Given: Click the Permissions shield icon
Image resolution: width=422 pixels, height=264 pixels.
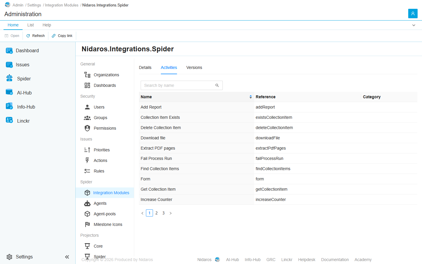Looking at the screenshot, I should (x=87, y=128).
